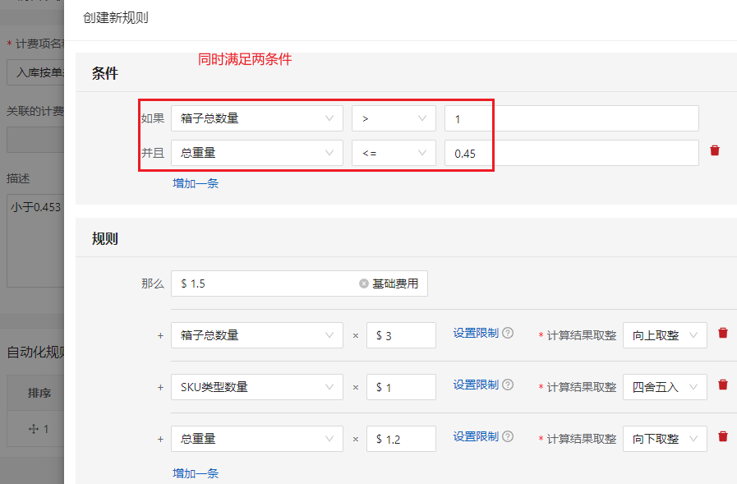The image size is (737, 484).
Task: Open 设置限制 for the SKU类型数量 row
Action: click(x=476, y=385)
